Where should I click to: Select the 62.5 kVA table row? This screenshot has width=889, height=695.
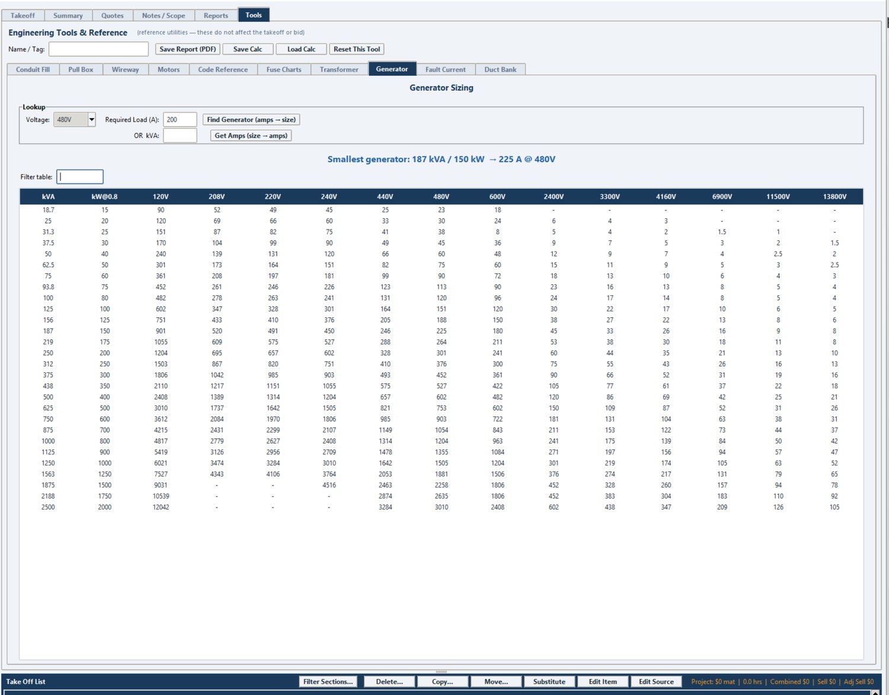click(442, 265)
